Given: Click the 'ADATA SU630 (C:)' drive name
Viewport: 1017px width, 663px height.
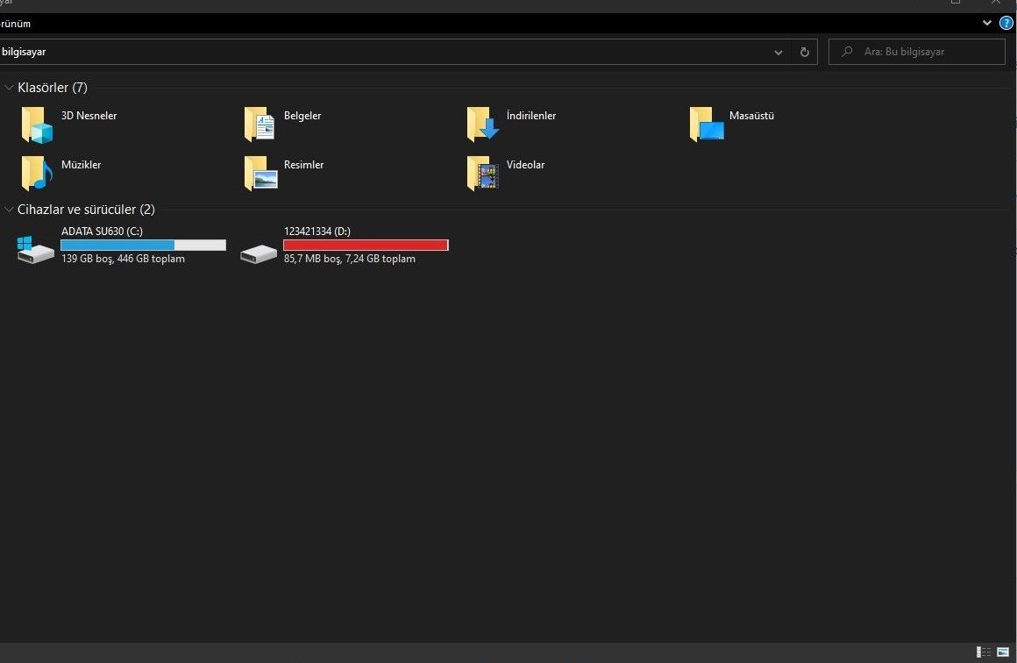Looking at the screenshot, I should pyautogui.click(x=102, y=231).
